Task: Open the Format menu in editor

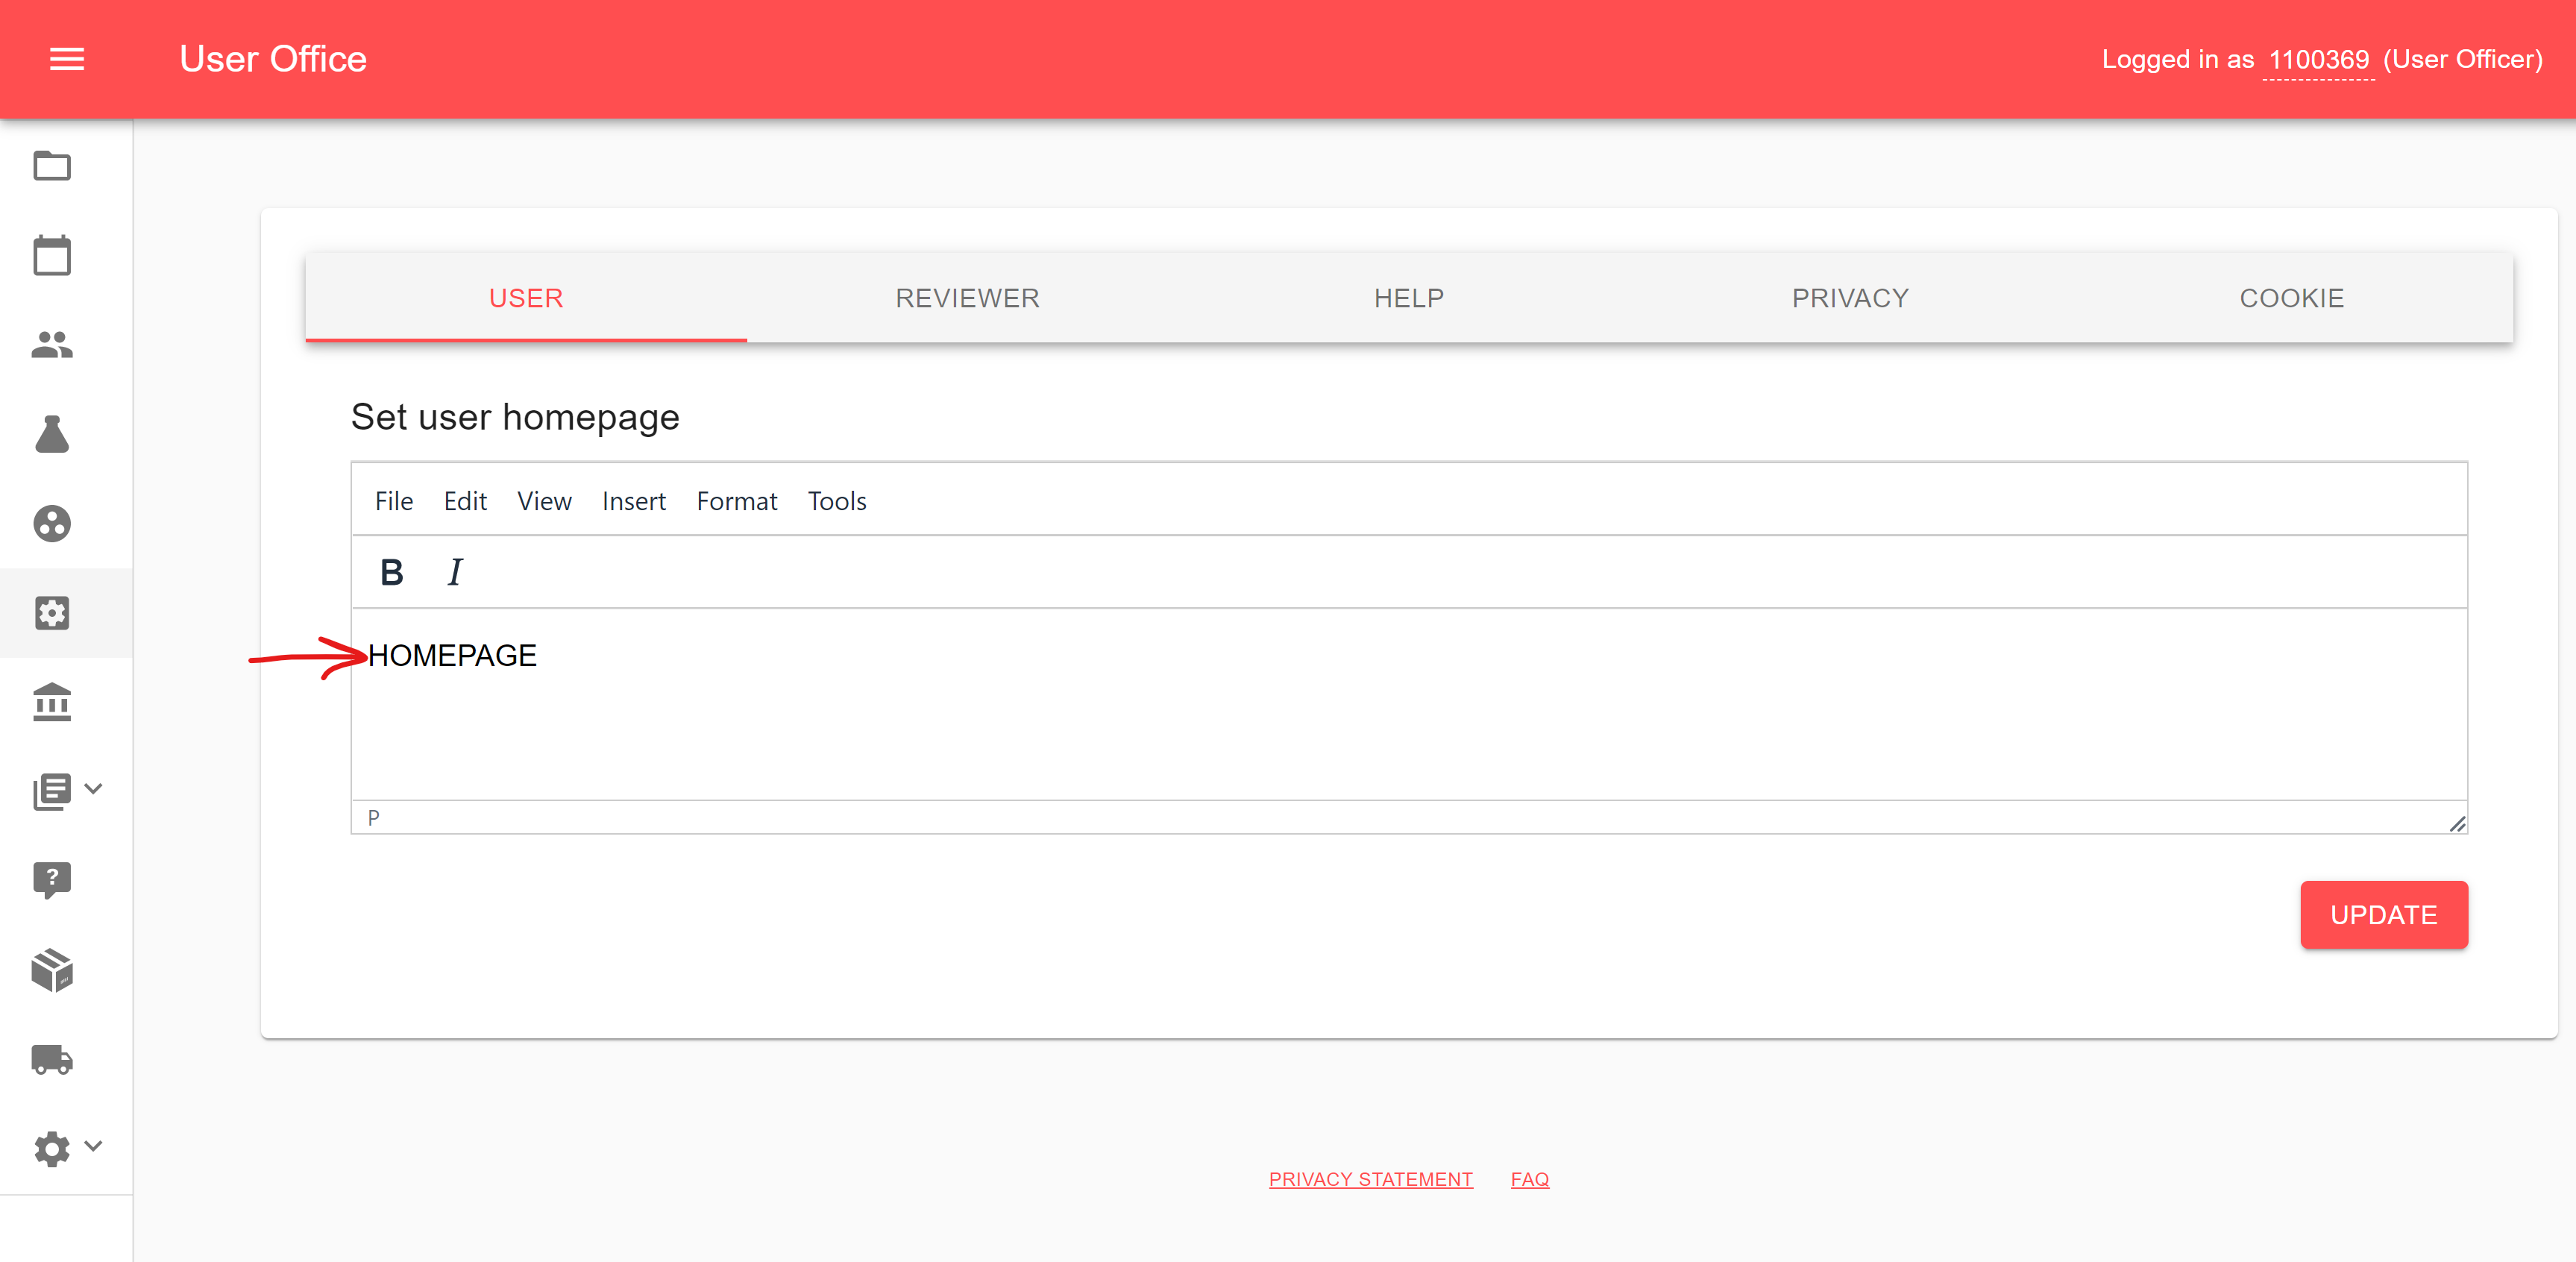Action: [736, 501]
